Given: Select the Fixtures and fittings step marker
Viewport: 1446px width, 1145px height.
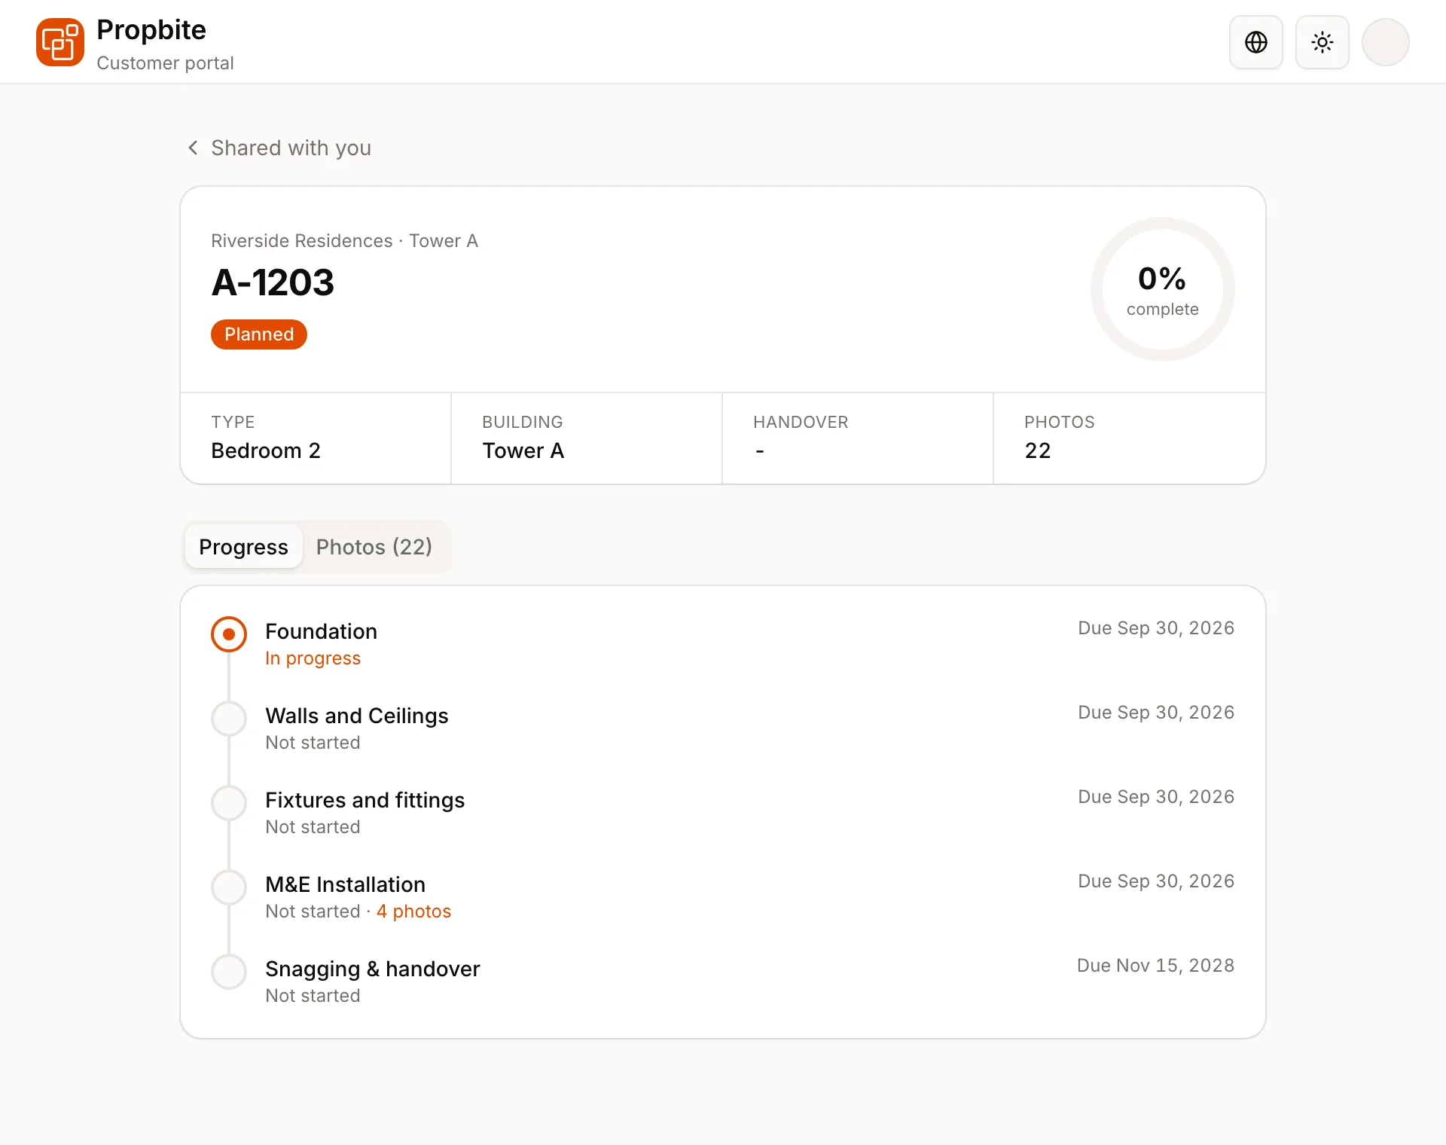Looking at the screenshot, I should point(229,803).
